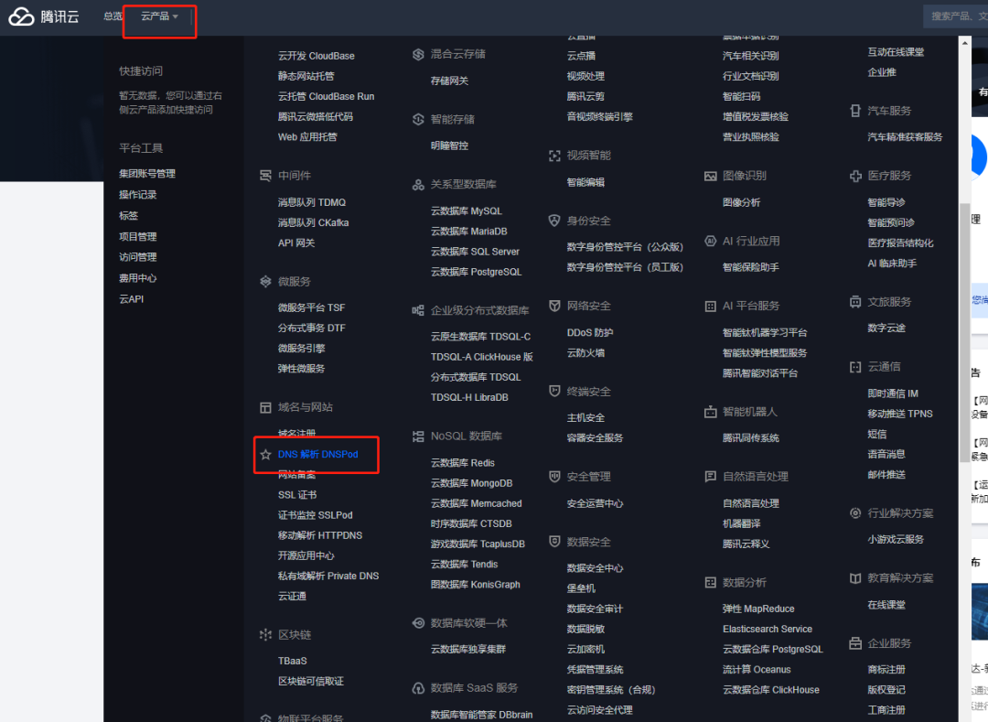988x722 pixels.
Task: Open the 云数据库 Redis link
Action: [463, 462]
